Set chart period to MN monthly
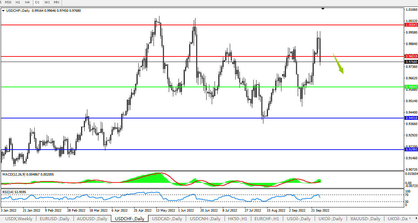This screenshot has width=418, height=223. [x=56, y=2]
